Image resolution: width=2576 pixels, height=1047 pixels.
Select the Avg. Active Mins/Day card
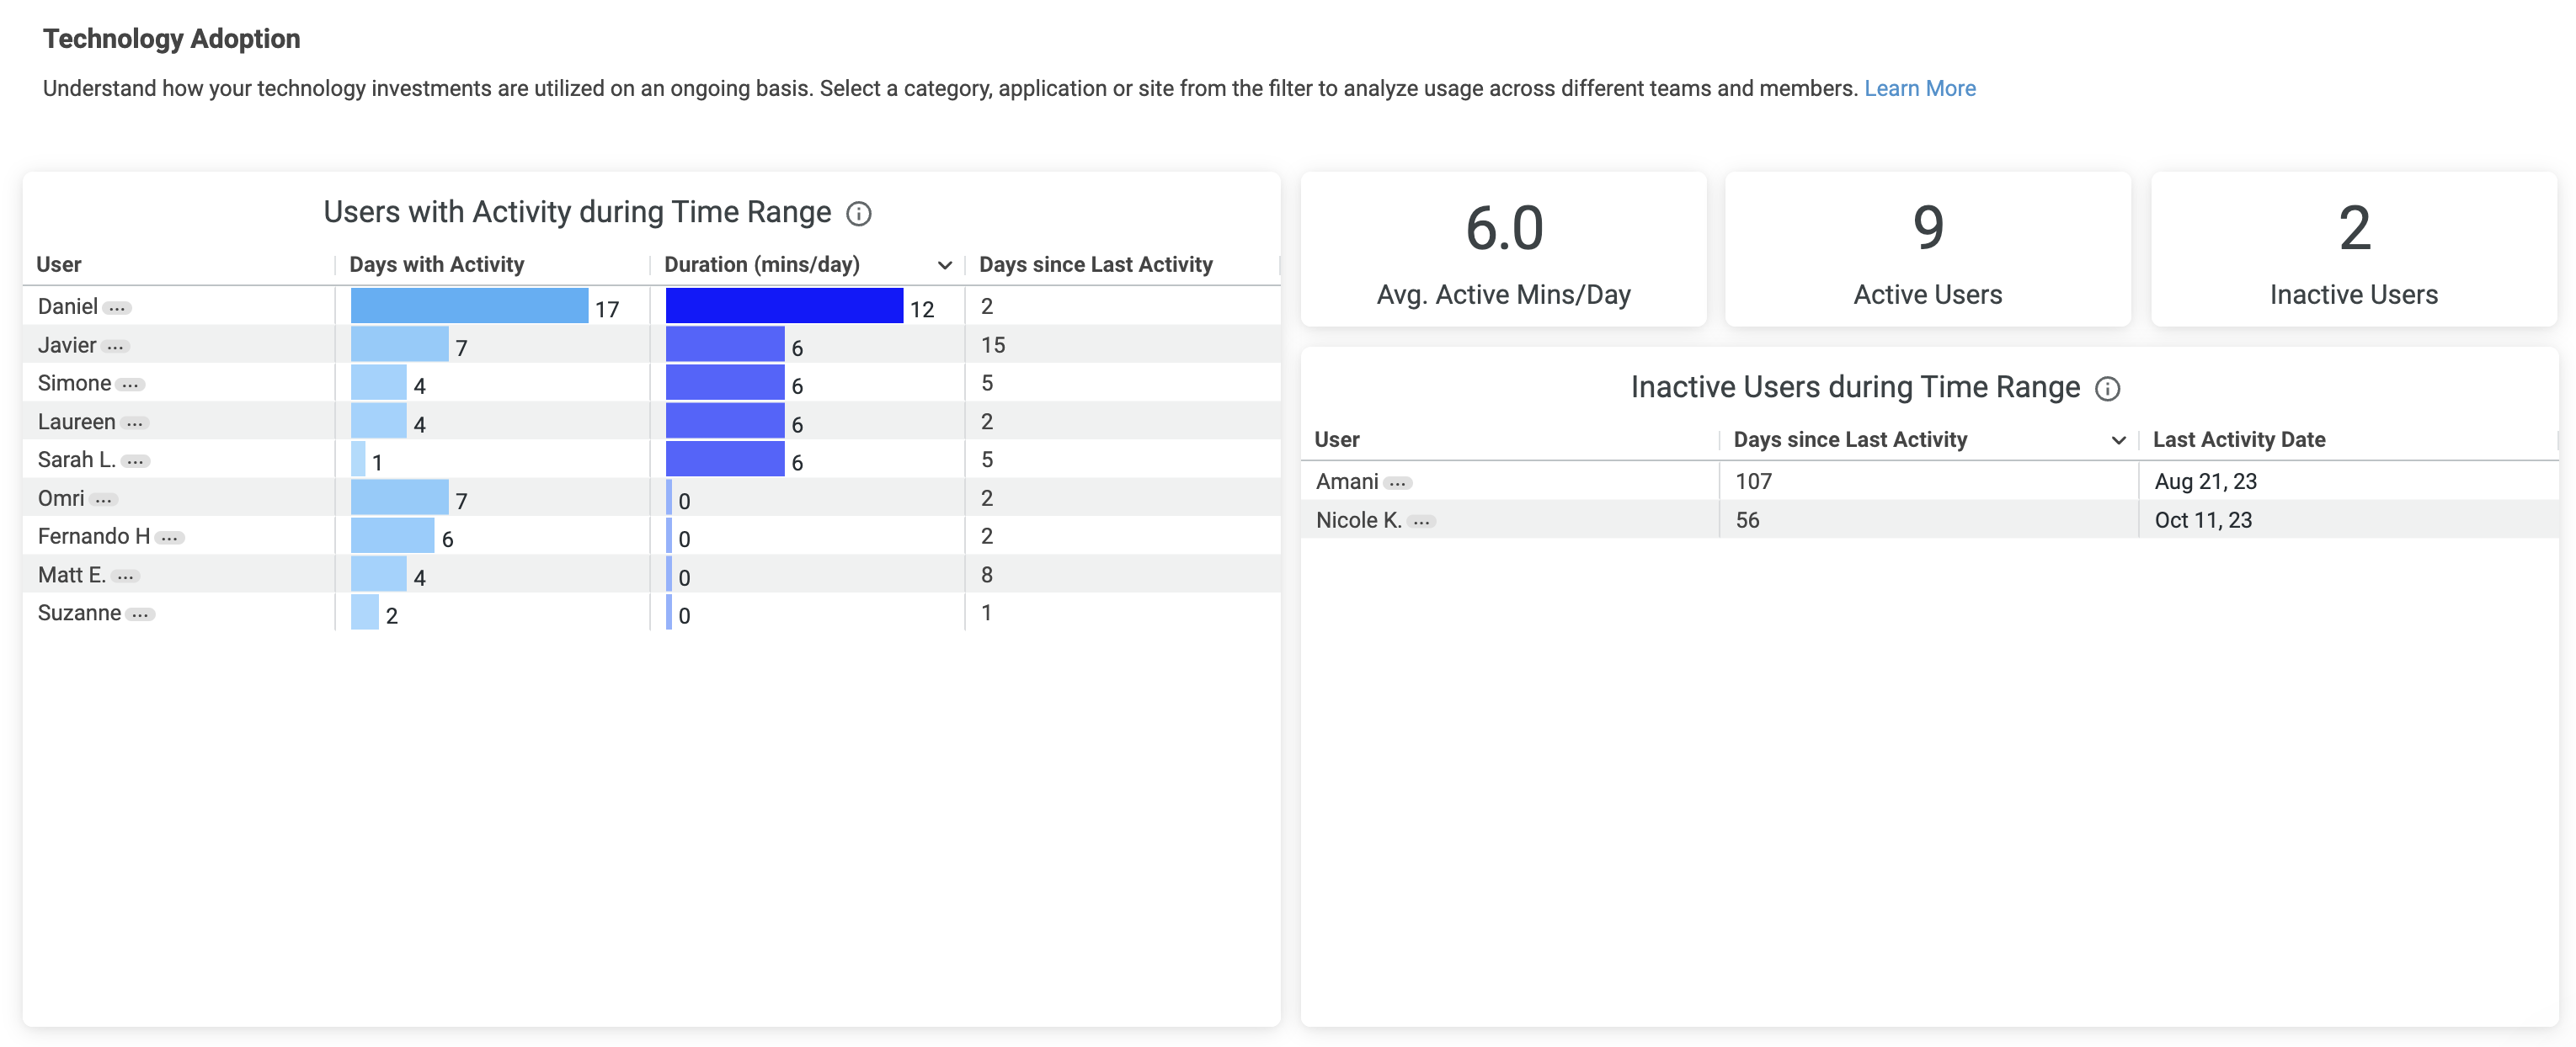coord(1503,249)
